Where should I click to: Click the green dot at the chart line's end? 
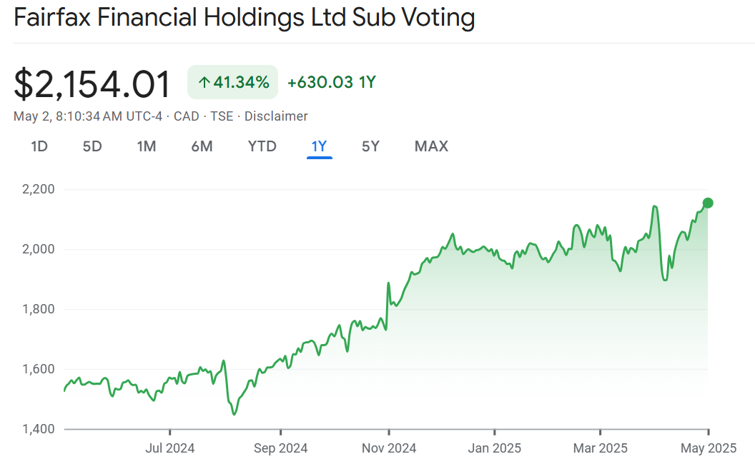point(708,203)
